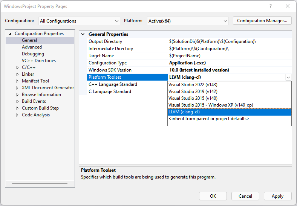Close the Property Pages dialog

[x=288, y=6]
